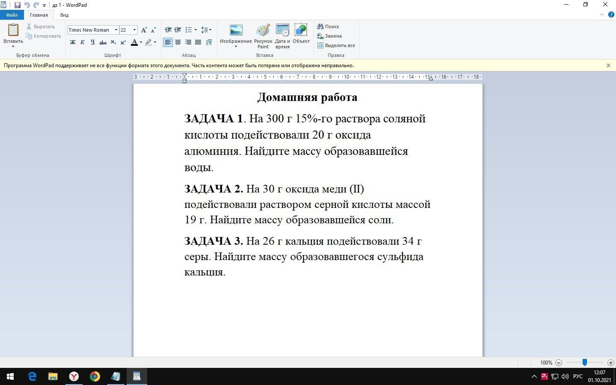Open the quick access toolbar customize arrow
The height and width of the screenshot is (385, 616).
point(44,6)
